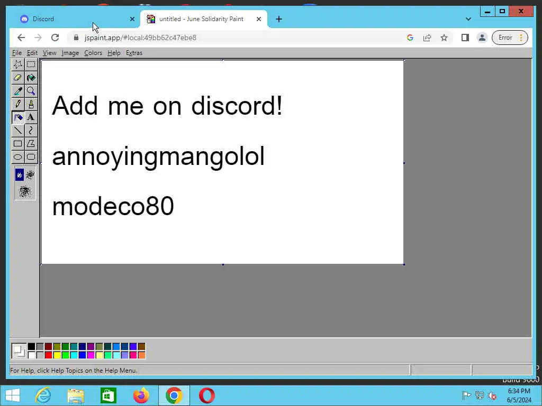Select the Brush tool
Screen dimensions: 542x406
click(x=31, y=104)
